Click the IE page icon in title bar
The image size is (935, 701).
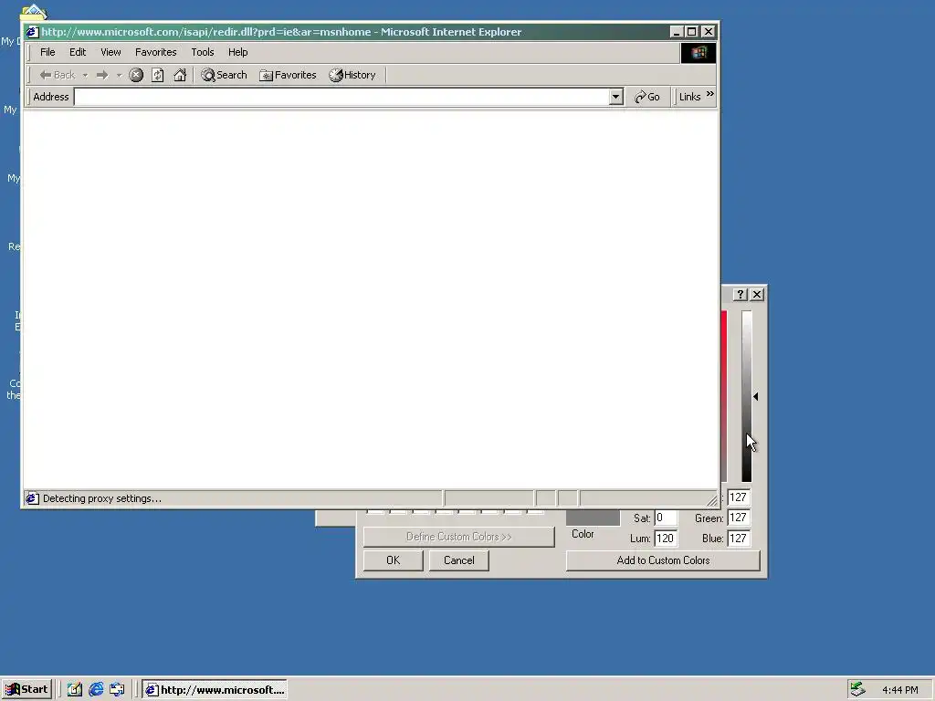point(32,32)
